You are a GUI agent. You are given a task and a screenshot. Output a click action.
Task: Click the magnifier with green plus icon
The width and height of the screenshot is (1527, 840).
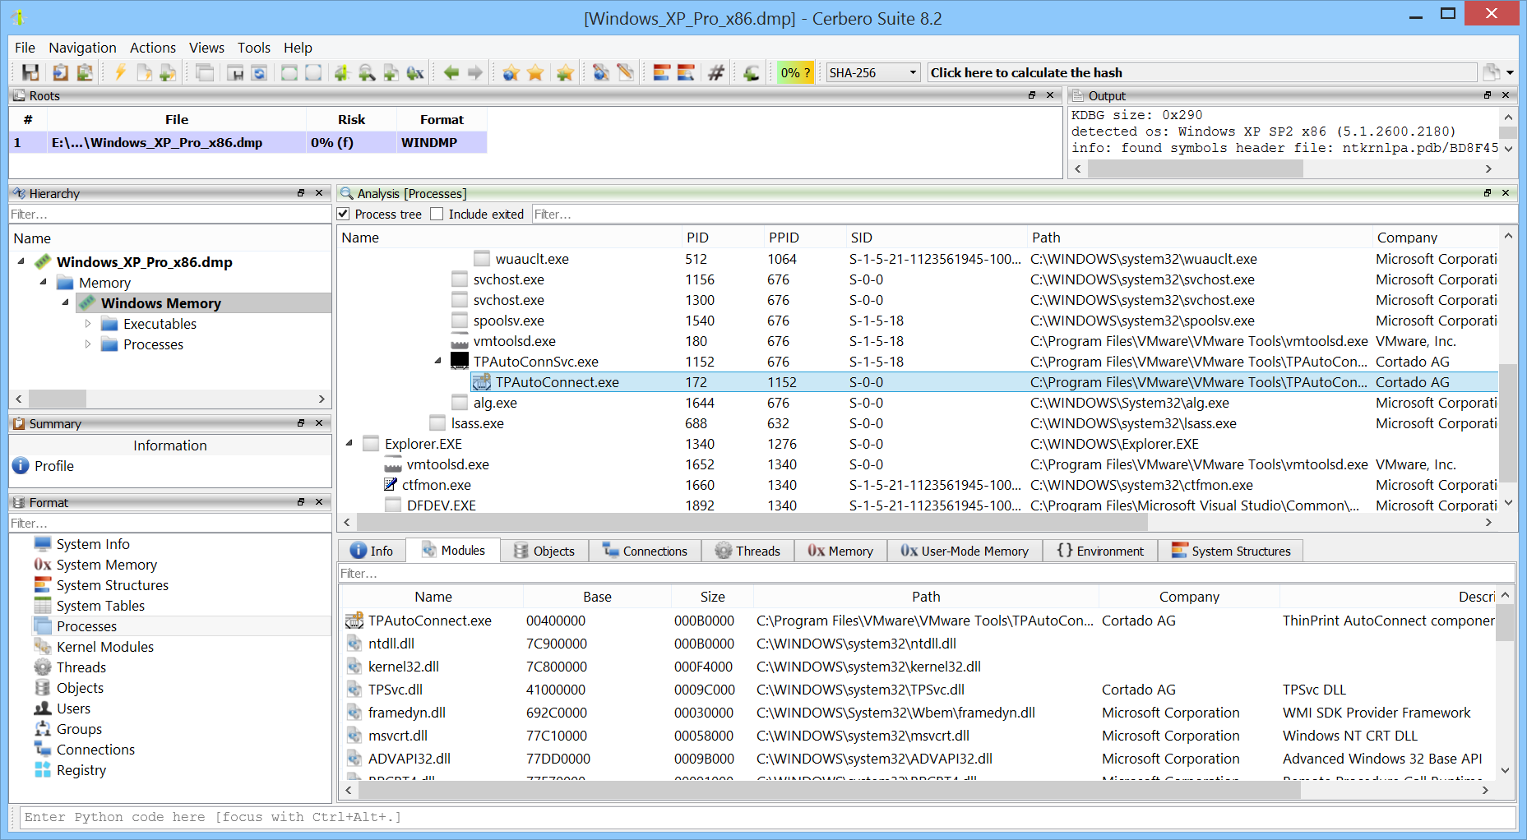click(367, 72)
